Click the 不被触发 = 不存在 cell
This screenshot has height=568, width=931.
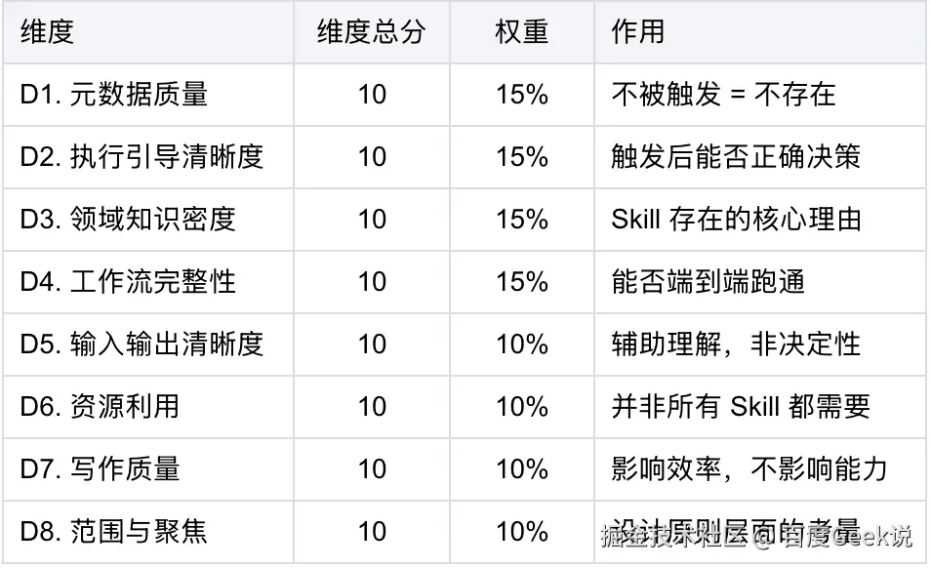[723, 95]
